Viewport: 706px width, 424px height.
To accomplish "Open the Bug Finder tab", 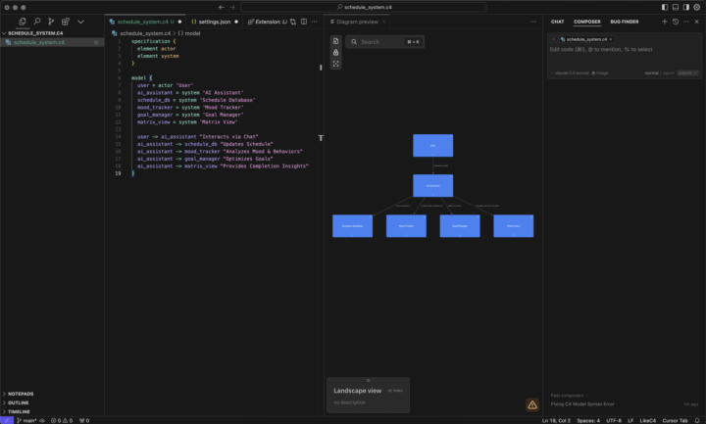I will pyautogui.click(x=624, y=21).
